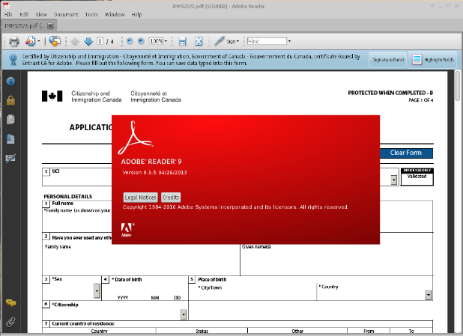Viewport: 463px width, 336px height.
Task: Open the Comments panel icon
Action: point(11,303)
